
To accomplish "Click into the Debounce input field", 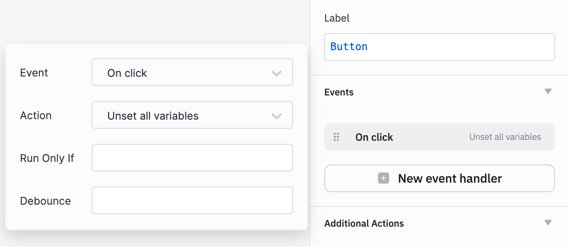I will 192,200.
